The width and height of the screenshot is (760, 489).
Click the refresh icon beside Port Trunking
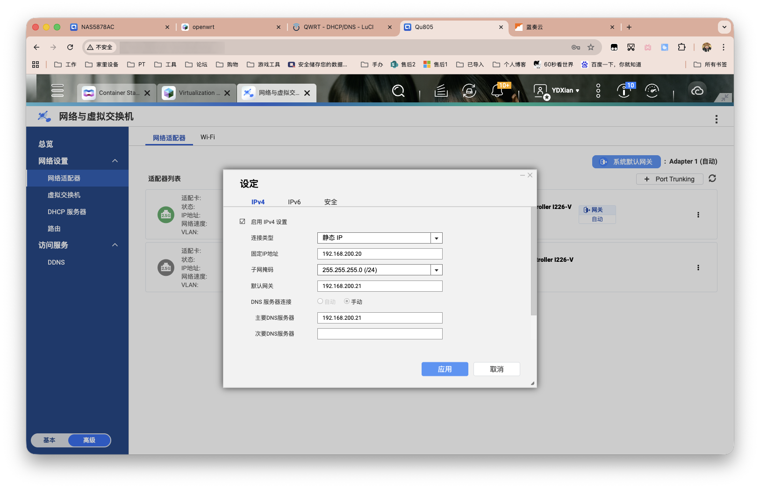pos(712,179)
